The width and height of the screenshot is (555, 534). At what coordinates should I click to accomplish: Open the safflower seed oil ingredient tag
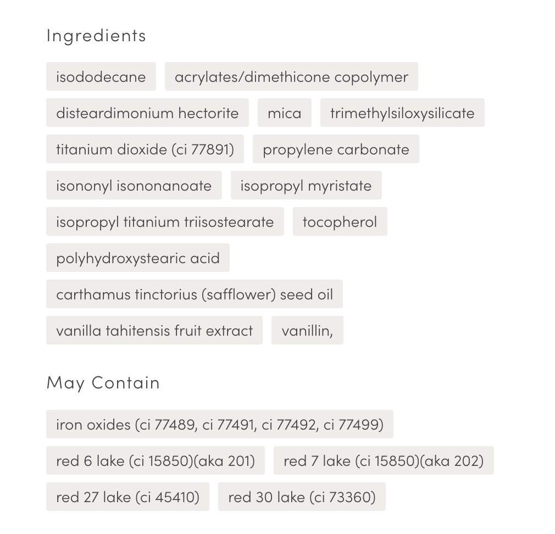(x=195, y=294)
